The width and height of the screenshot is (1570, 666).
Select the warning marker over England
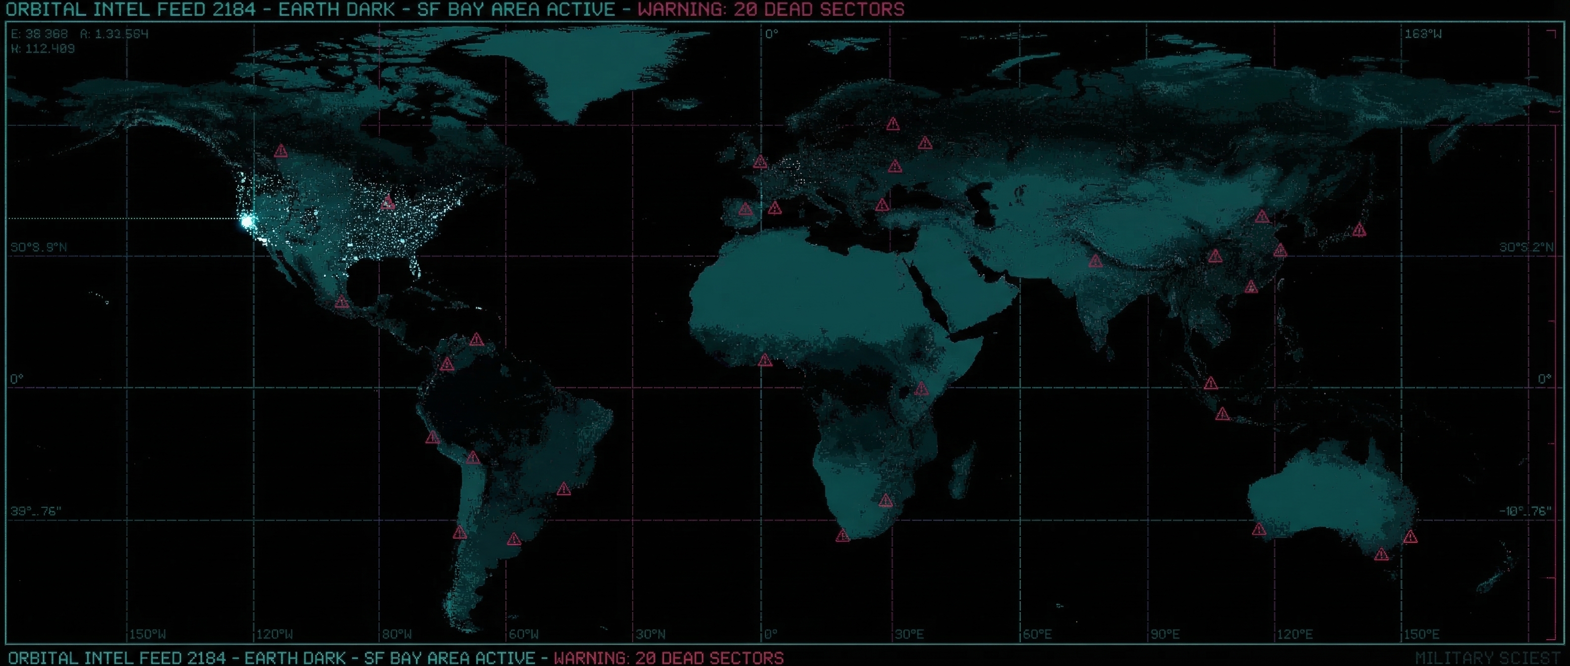click(759, 162)
